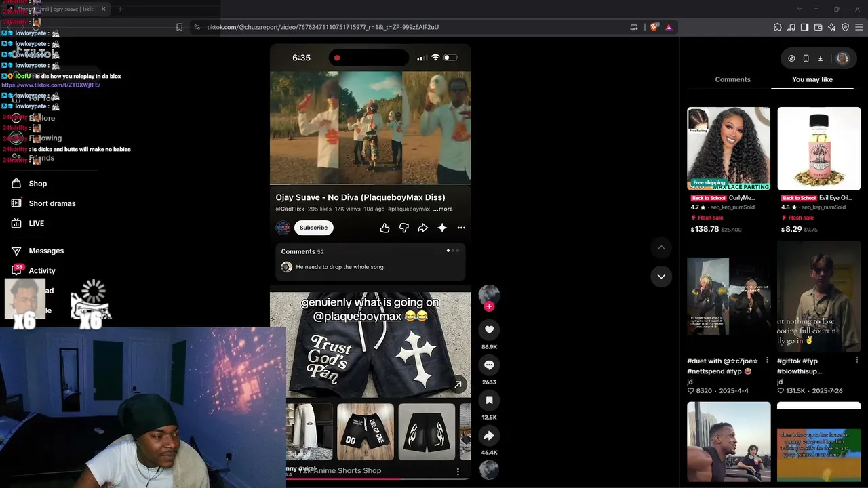Thumbs down the Ojay Suave video

click(x=403, y=228)
